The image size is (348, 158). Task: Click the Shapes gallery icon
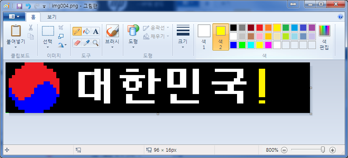pos(133,30)
